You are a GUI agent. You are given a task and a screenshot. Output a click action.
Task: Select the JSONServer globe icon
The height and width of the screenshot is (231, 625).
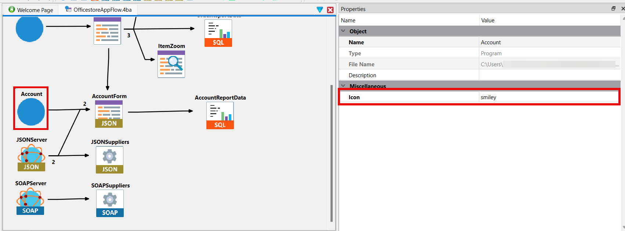tap(31, 158)
